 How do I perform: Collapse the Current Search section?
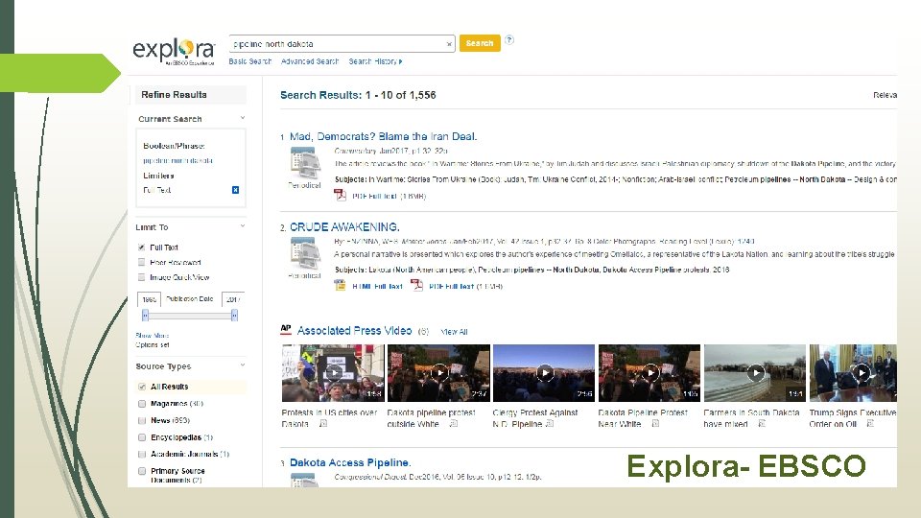243,118
